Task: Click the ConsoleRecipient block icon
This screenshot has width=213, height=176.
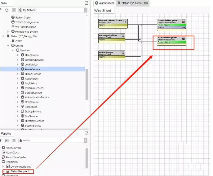Action: point(183,21)
